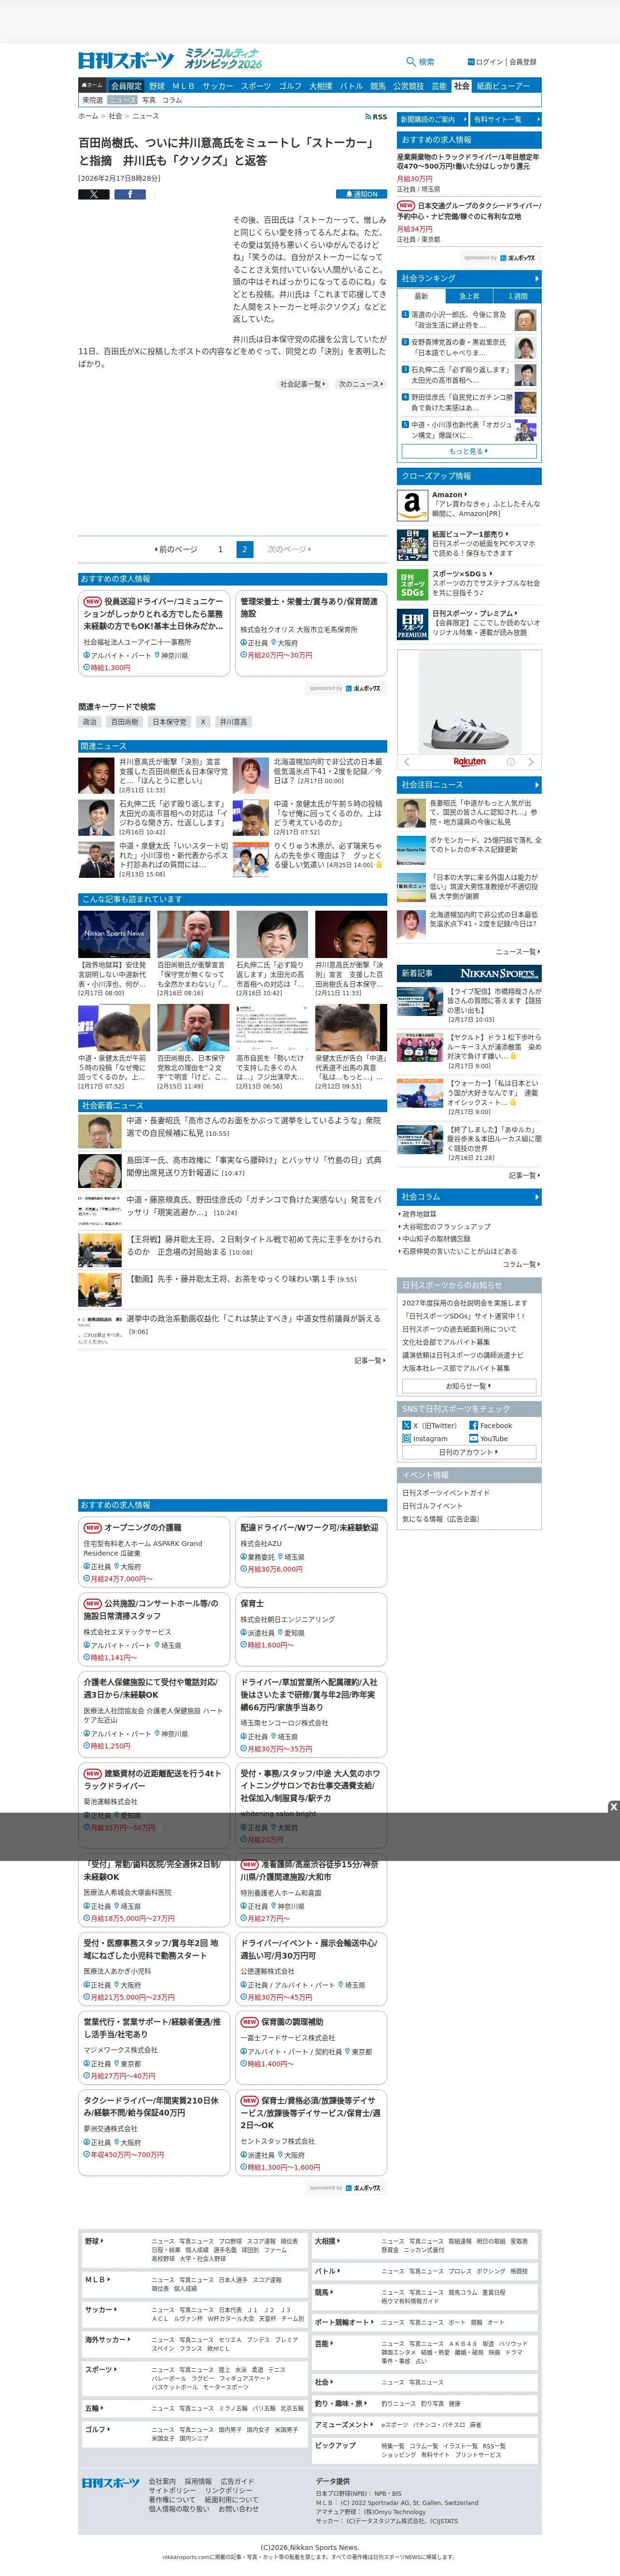Open 会社案内 link in footer
This screenshot has width=620, height=2576.
[x=162, y=2481]
